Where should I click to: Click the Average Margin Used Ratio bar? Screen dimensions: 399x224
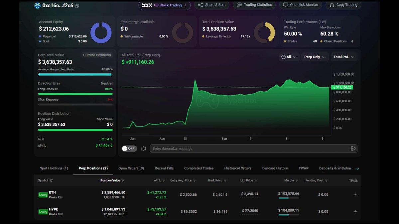[x=75, y=75]
